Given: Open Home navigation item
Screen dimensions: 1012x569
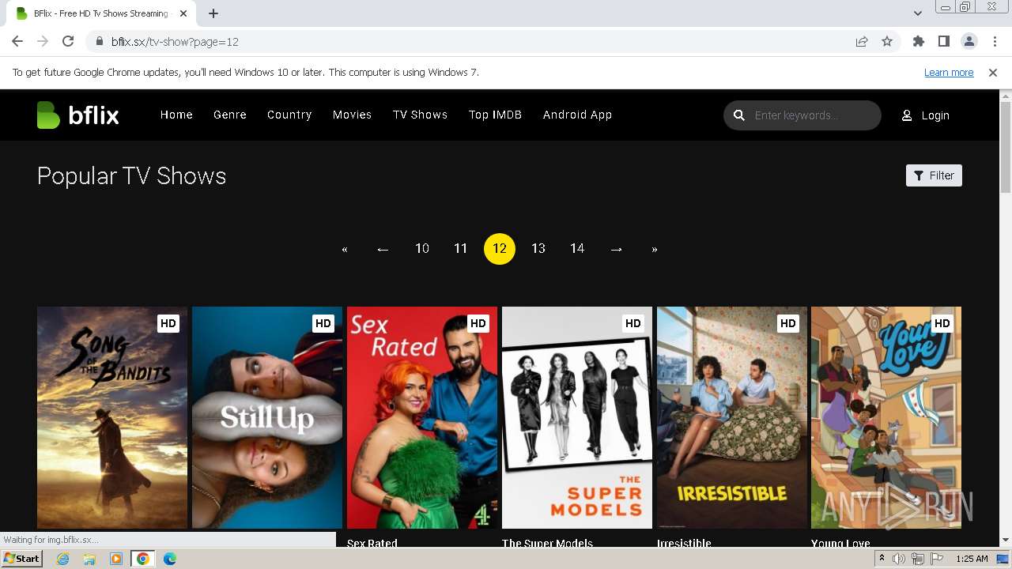Looking at the screenshot, I should (x=176, y=115).
